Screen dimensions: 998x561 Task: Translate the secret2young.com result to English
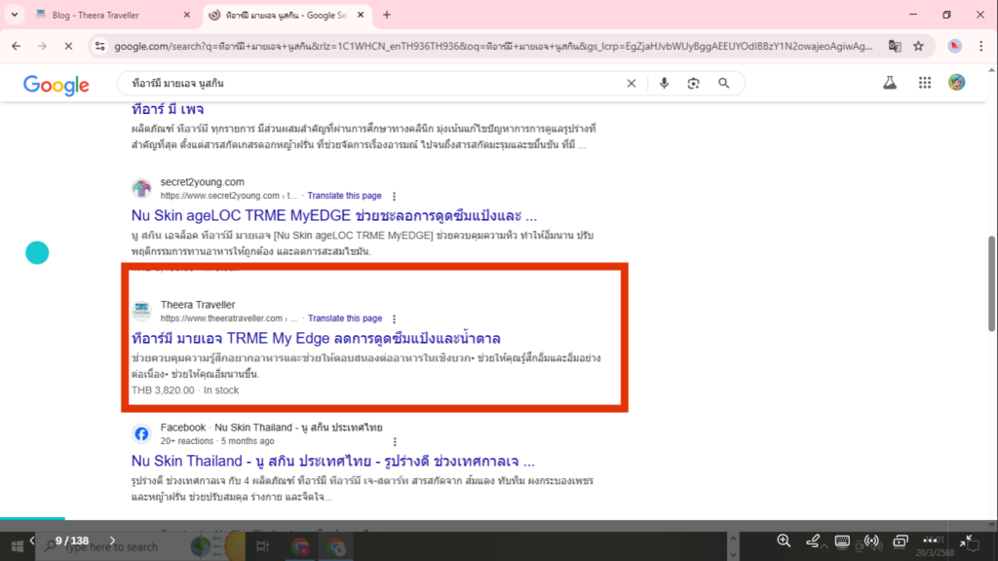pyautogui.click(x=344, y=195)
